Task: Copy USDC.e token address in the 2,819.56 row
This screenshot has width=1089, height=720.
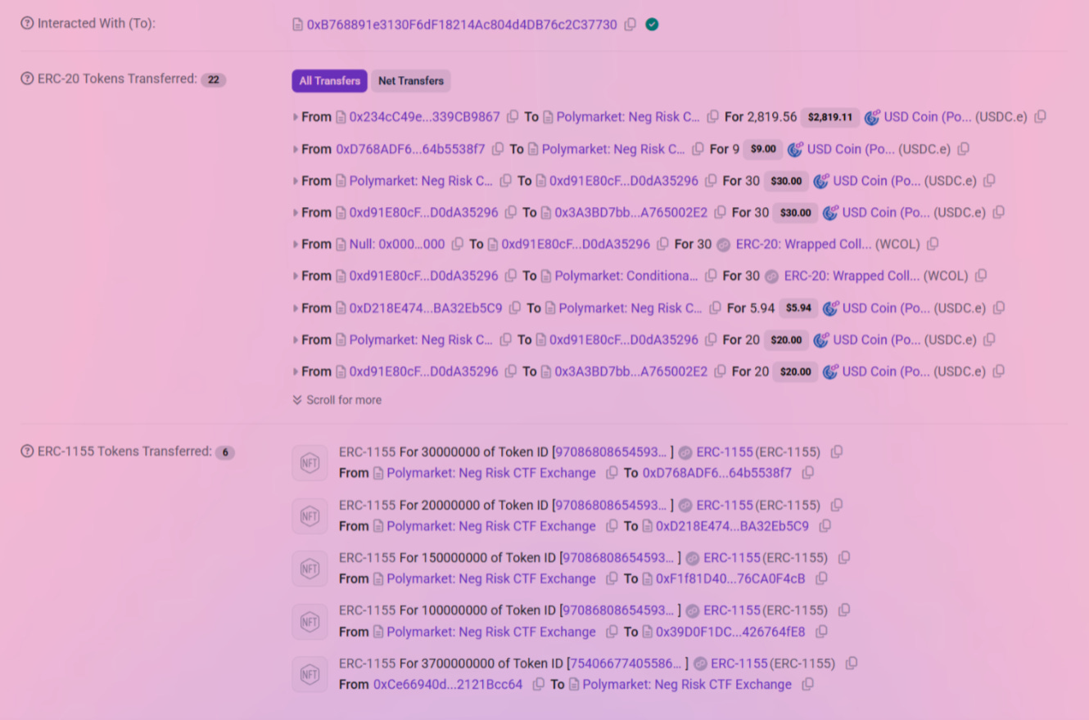Action: [1040, 117]
